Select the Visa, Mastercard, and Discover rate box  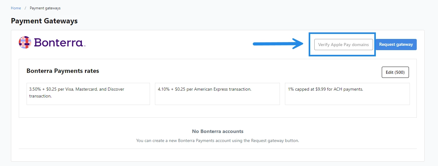(x=88, y=94)
